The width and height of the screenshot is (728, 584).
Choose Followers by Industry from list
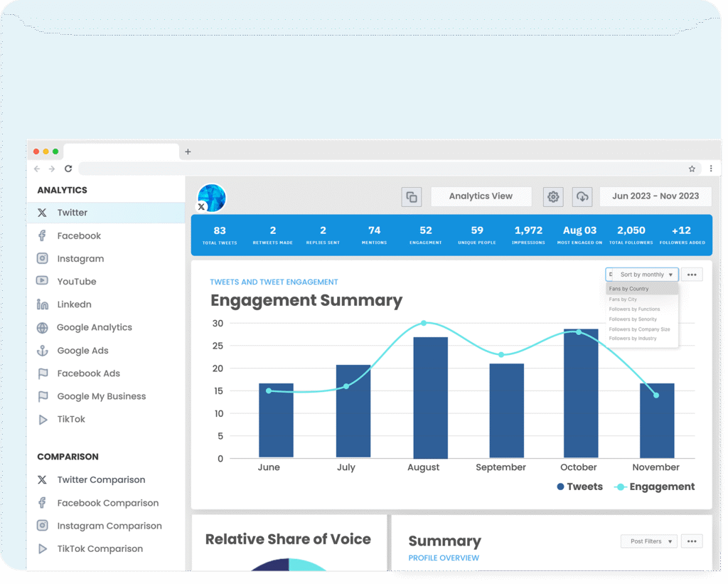633,339
